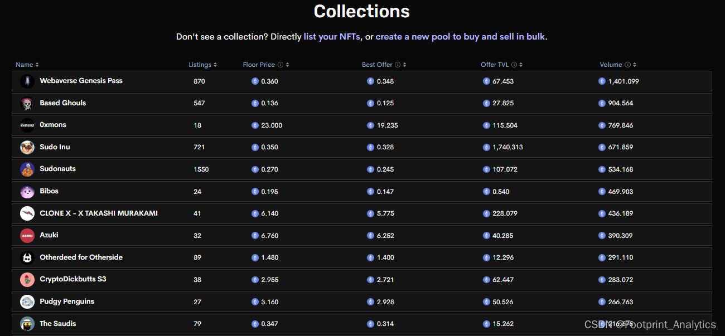Screen dimensions: 725x336
Task: Open the Sudonauts collection name link
Action: click(x=57, y=169)
